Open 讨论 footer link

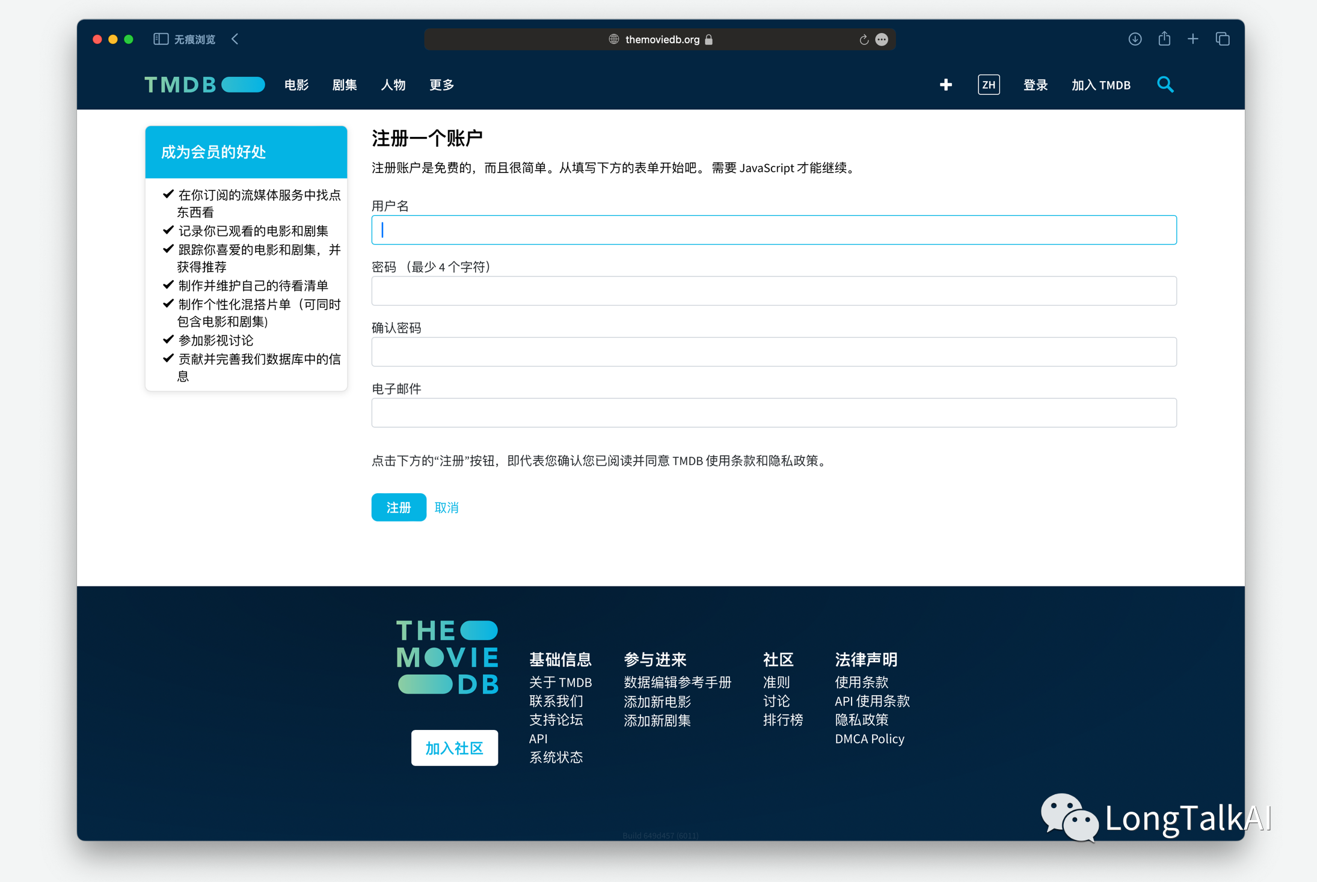point(776,701)
